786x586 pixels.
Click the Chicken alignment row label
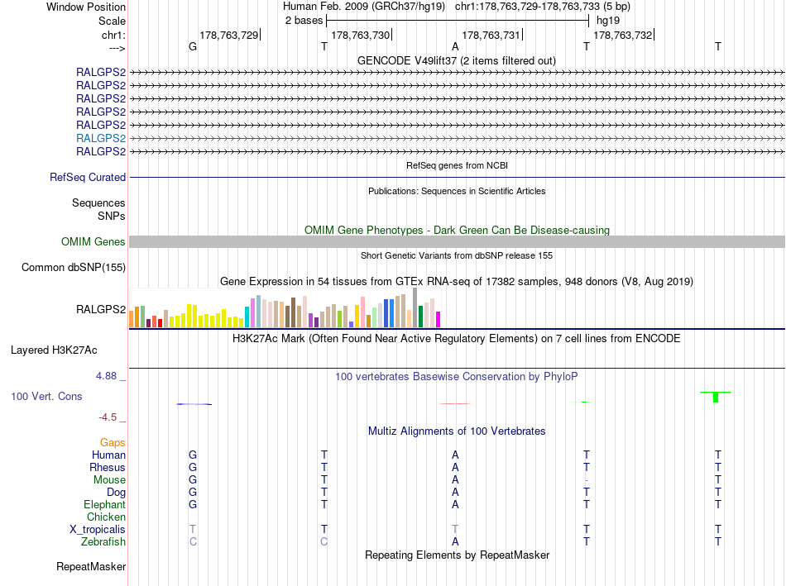(x=106, y=517)
